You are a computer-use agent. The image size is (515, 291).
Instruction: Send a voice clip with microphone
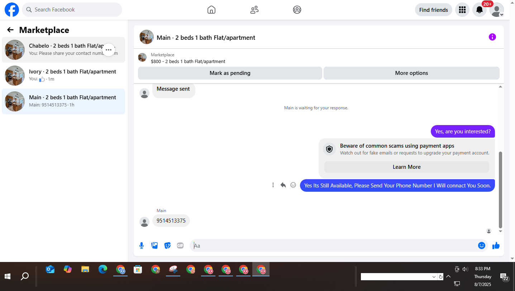click(142, 245)
